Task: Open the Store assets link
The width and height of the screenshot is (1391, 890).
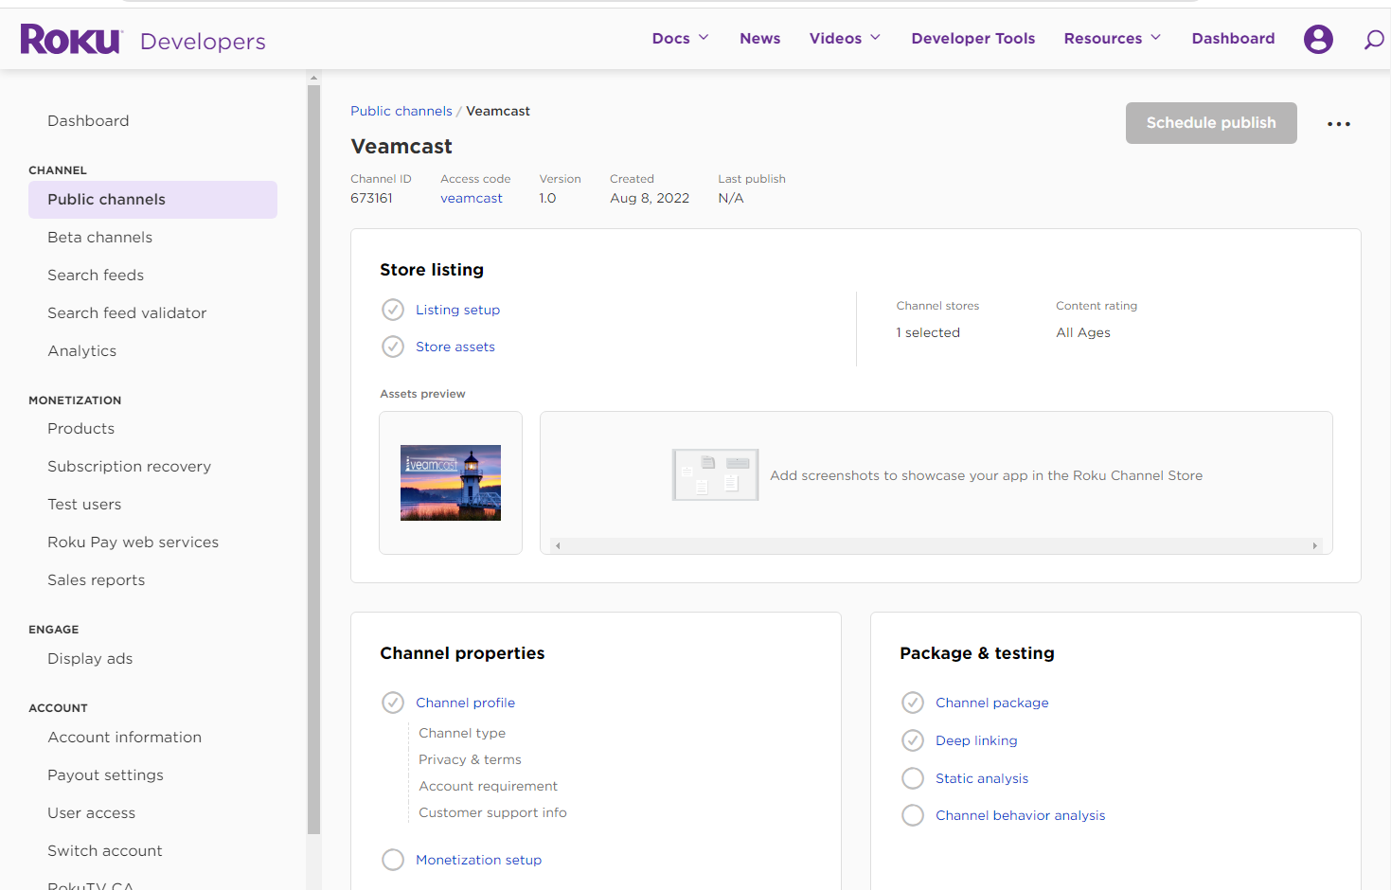Action: (x=455, y=347)
